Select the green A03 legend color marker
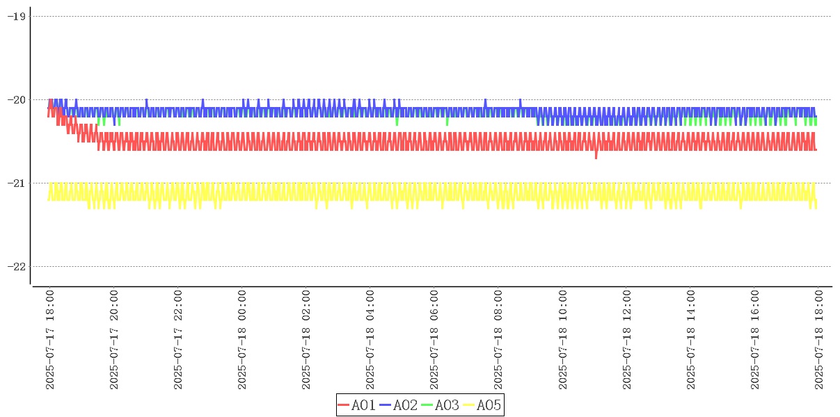Image resolution: width=840 pixels, height=417 pixels. pos(427,405)
